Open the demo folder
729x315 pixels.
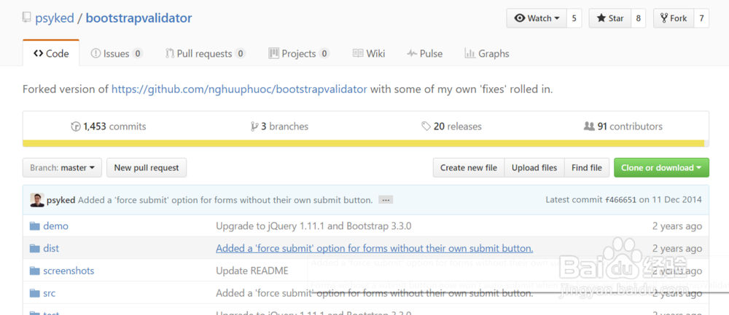pos(56,226)
